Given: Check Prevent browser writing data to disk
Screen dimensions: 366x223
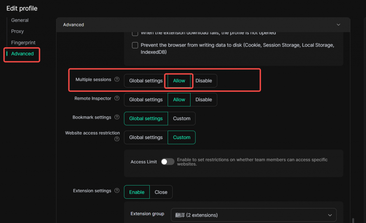Looking at the screenshot, I should (x=135, y=45).
